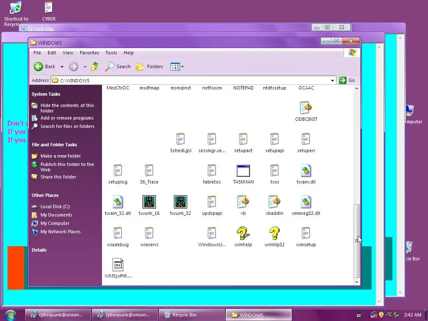Click the disabled Forward arrow button
Viewport: 428px width, 321px height.
pyautogui.click(x=74, y=66)
